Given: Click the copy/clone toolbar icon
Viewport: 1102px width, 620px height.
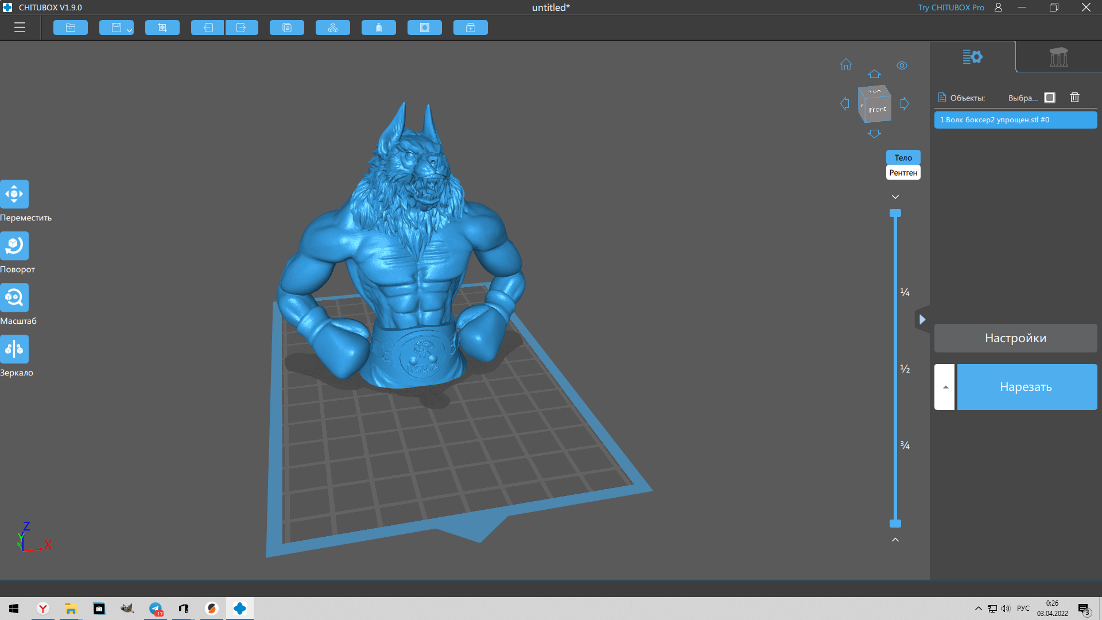Looking at the screenshot, I should pos(287,28).
